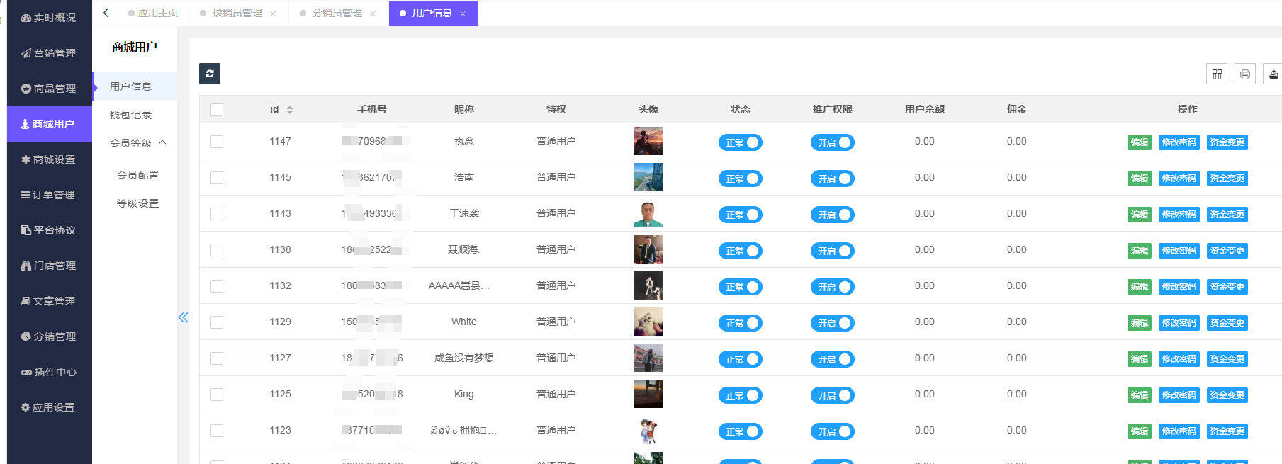
Task: Switch to 分销员管理 tab
Action: (337, 13)
